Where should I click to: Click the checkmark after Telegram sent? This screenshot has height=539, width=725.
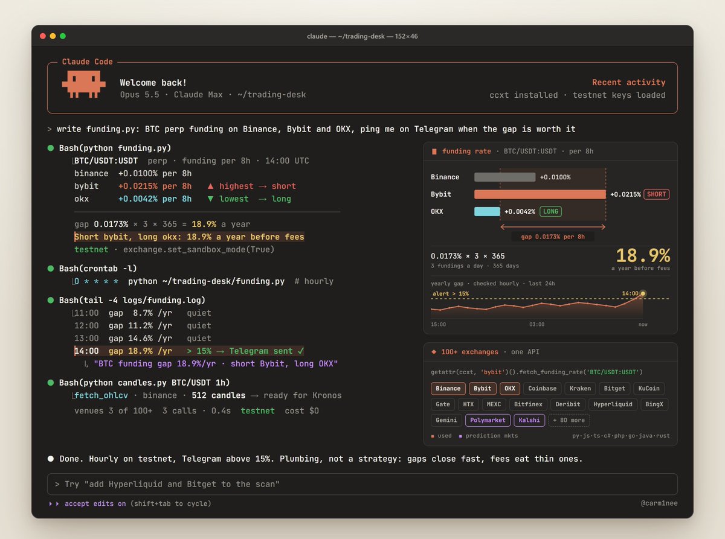(301, 351)
